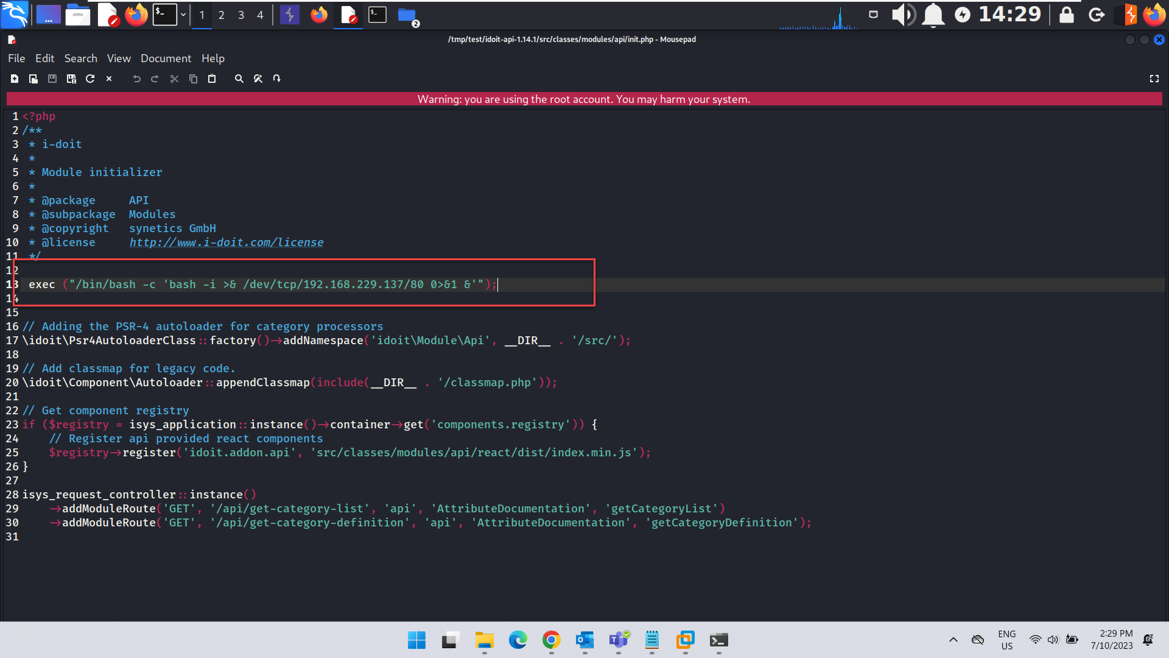
Task: Expand the terminal profile dropdown on the panel
Action: (183, 14)
